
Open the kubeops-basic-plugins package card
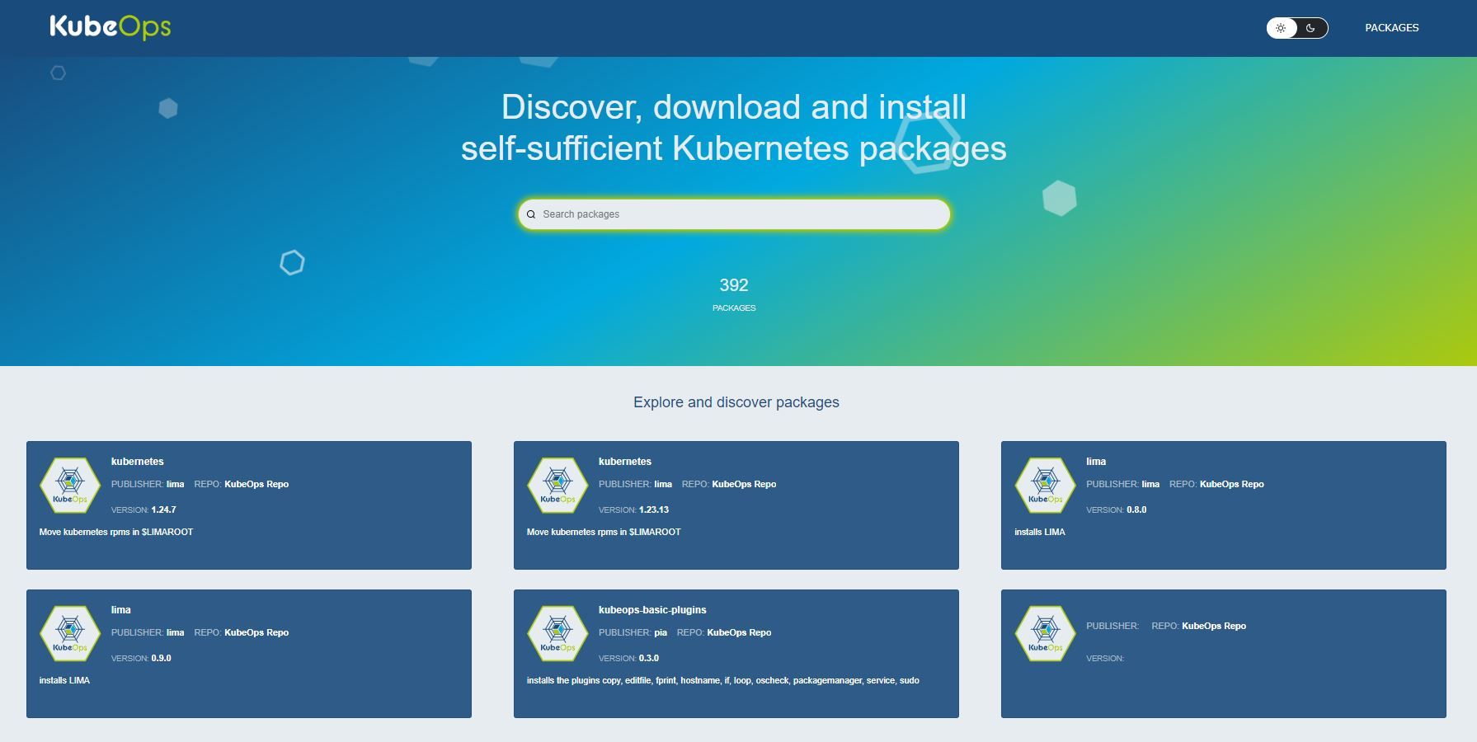point(736,654)
